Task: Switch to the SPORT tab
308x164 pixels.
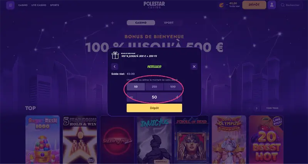Action: coord(169,23)
